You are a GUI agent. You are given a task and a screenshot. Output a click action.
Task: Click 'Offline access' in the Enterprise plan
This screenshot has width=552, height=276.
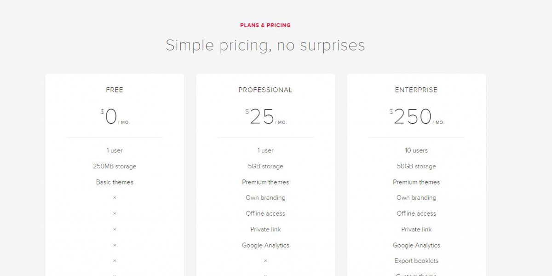(x=416, y=213)
